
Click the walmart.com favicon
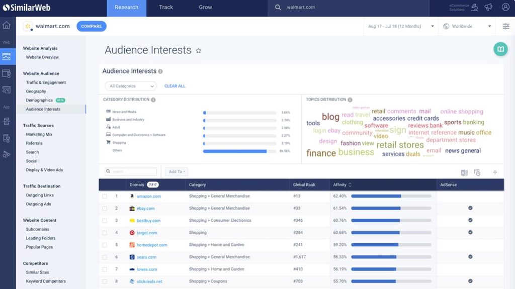28,26
